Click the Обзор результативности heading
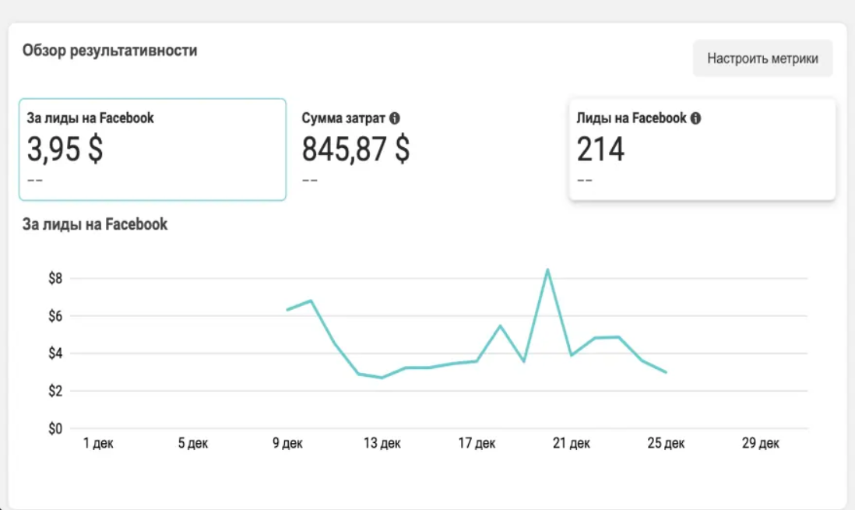Viewport: 855px width, 510px height. (x=110, y=51)
